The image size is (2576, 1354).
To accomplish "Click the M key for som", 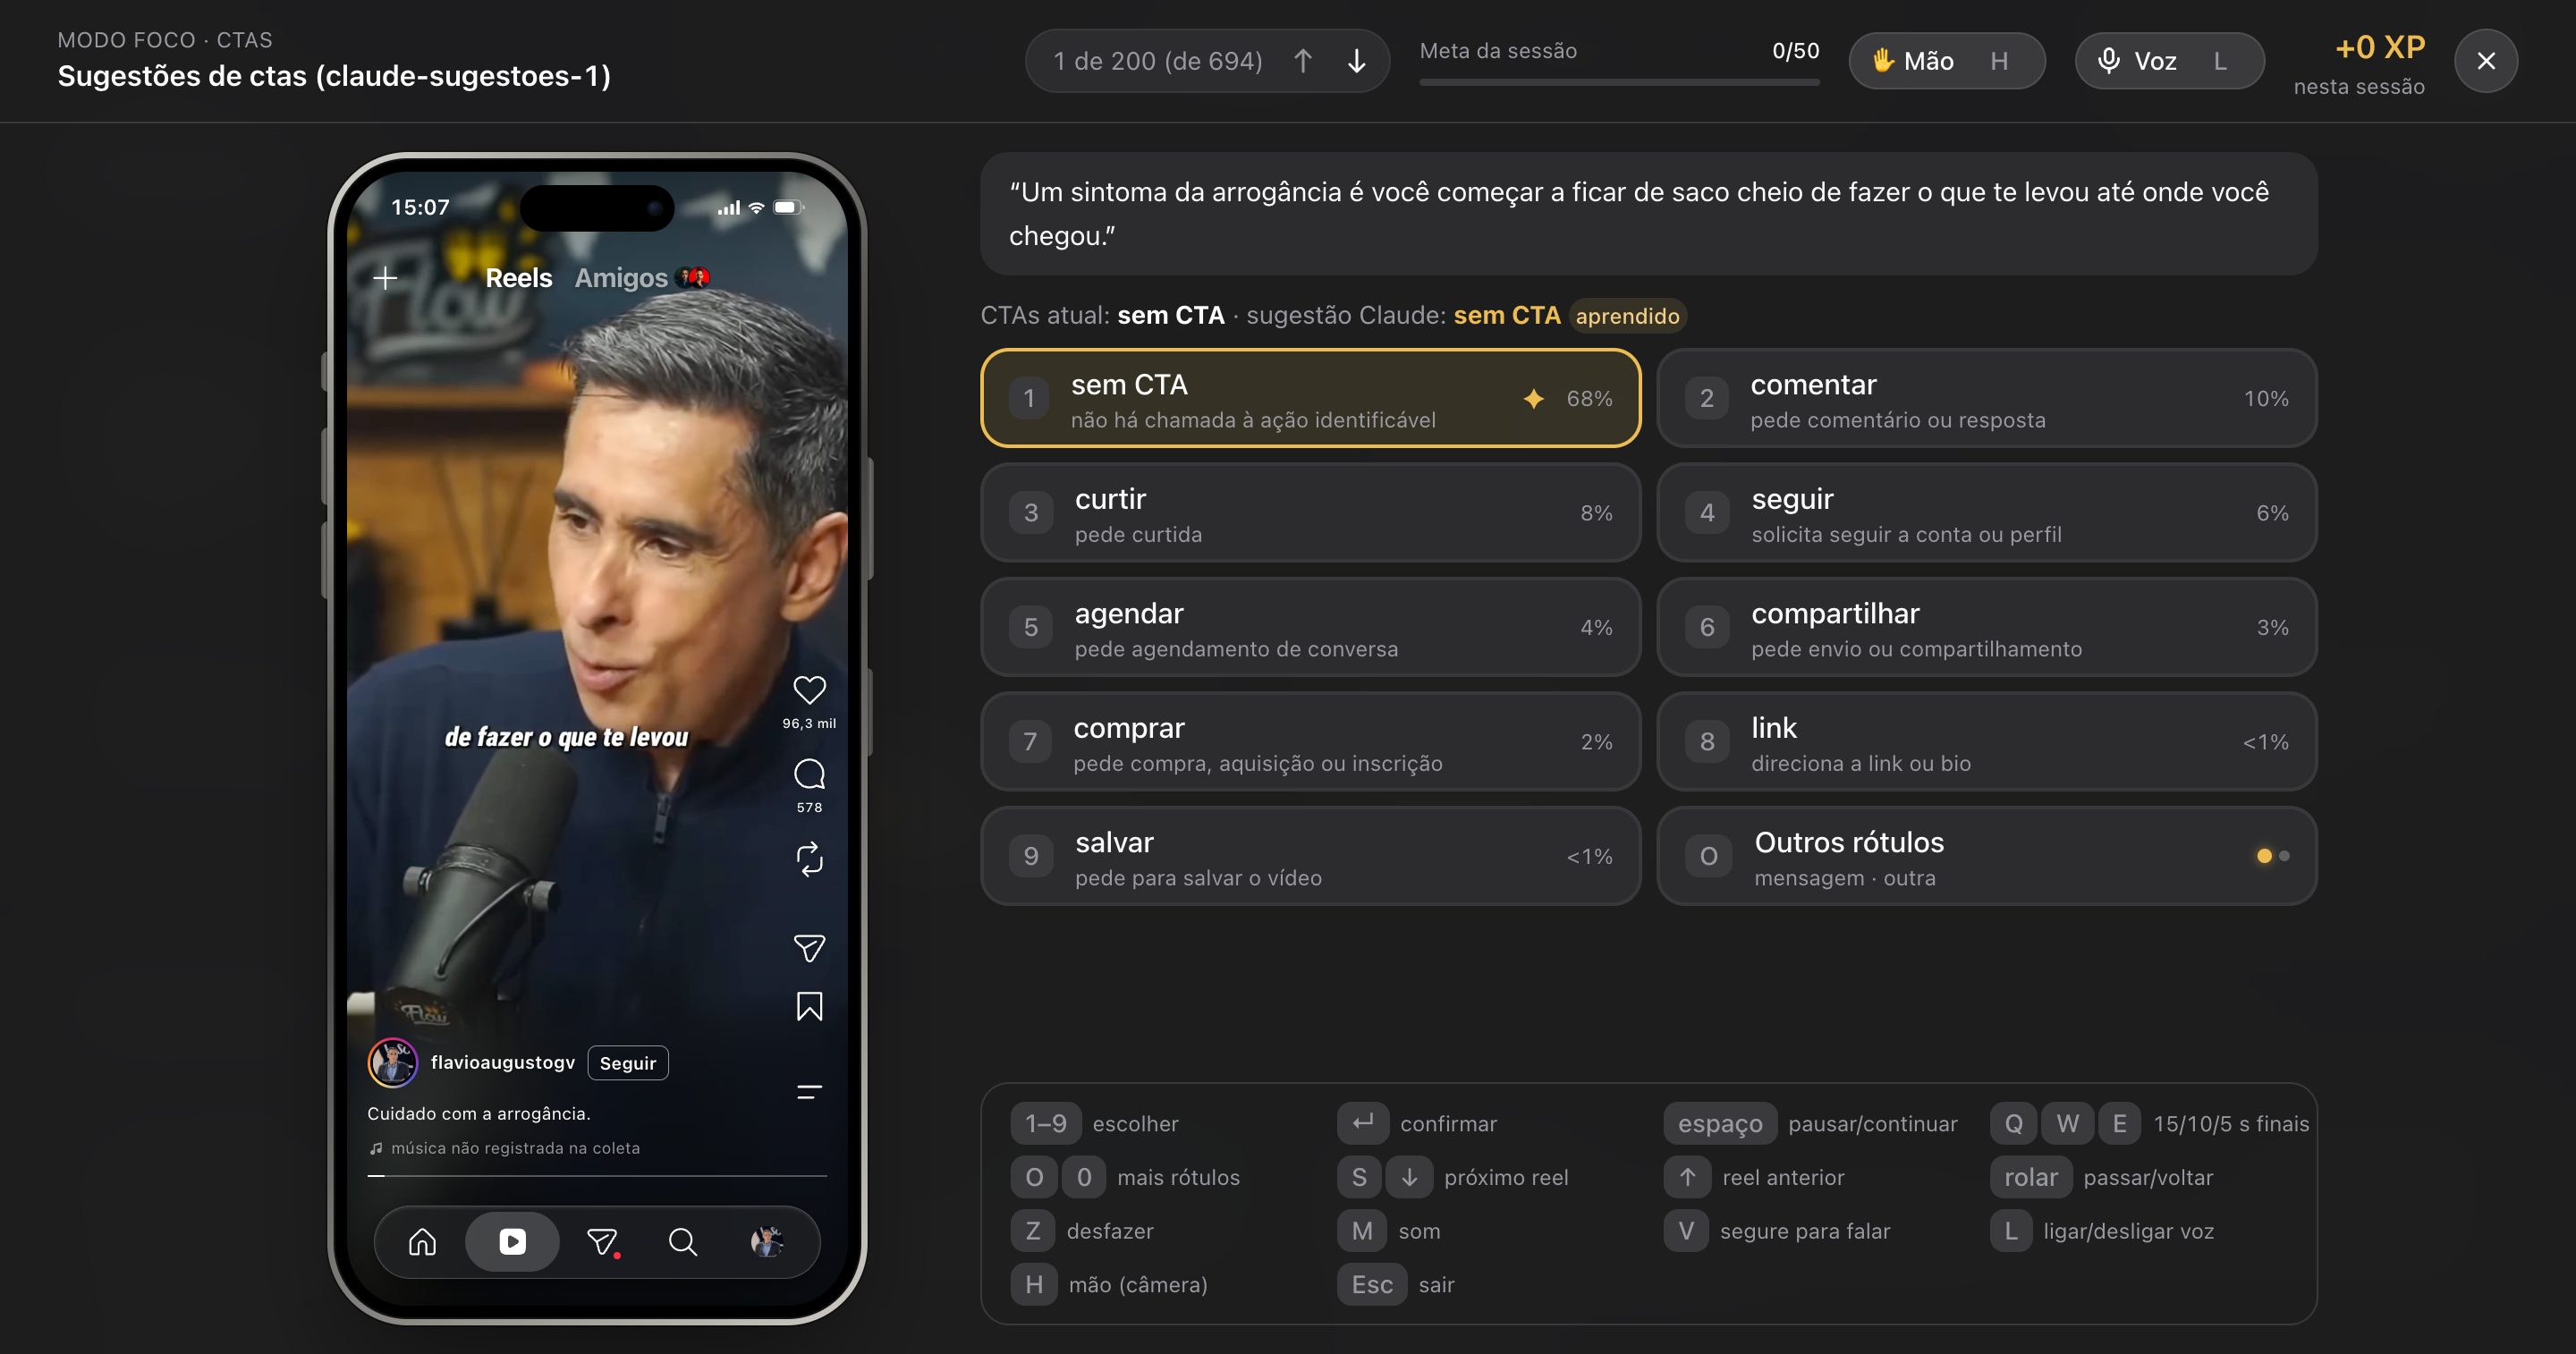I will coord(1362,1231).
